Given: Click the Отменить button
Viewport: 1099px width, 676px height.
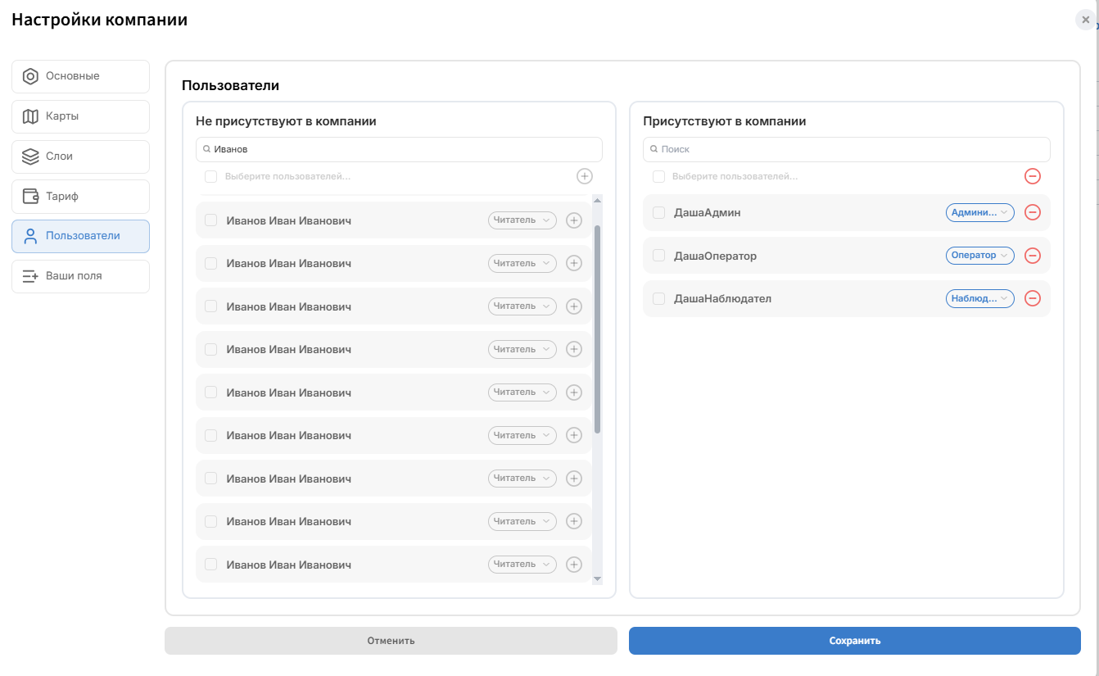Looking at the screenshot, I should click(x=391, y=641).
